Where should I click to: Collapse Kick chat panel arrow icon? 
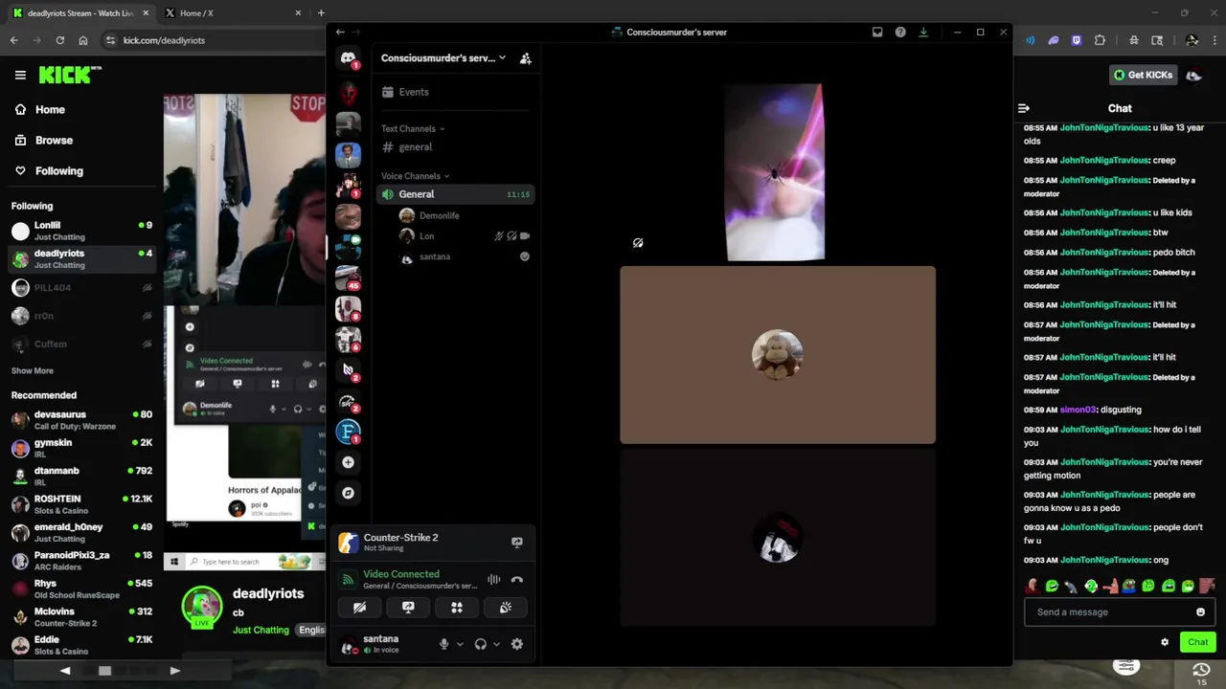(1024, 108)
